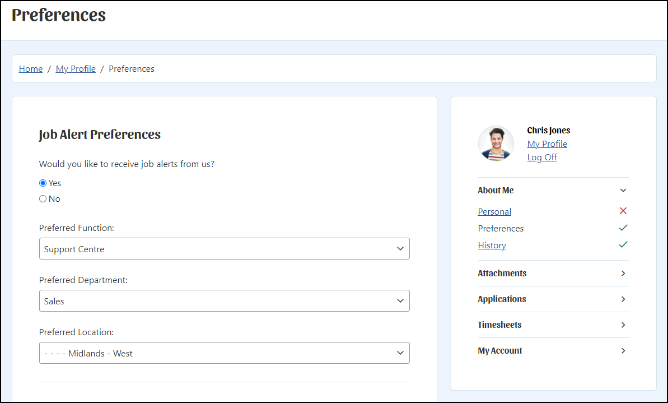
Task: Collapse the About Me section
Action: coord(623,190)
